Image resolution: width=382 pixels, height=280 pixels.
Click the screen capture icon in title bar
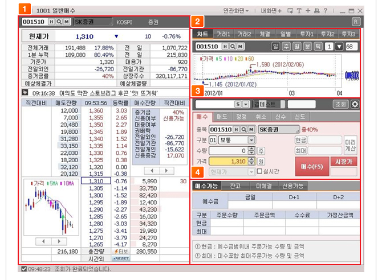point(290,11)
